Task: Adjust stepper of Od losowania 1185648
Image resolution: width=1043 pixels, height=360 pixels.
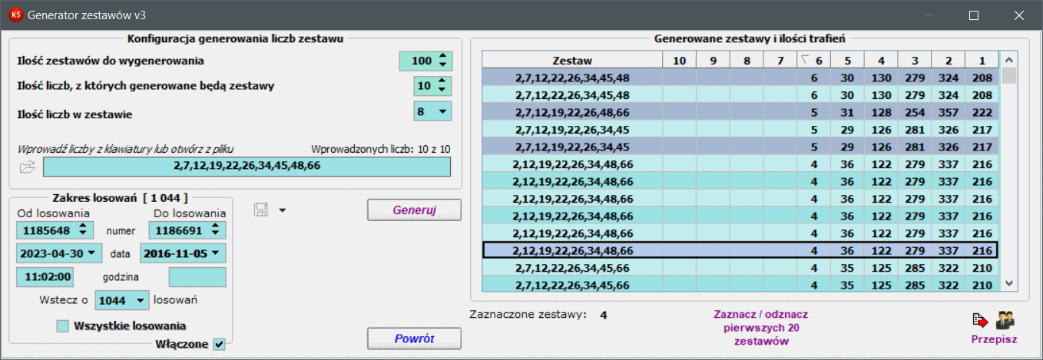Action: 84,230
